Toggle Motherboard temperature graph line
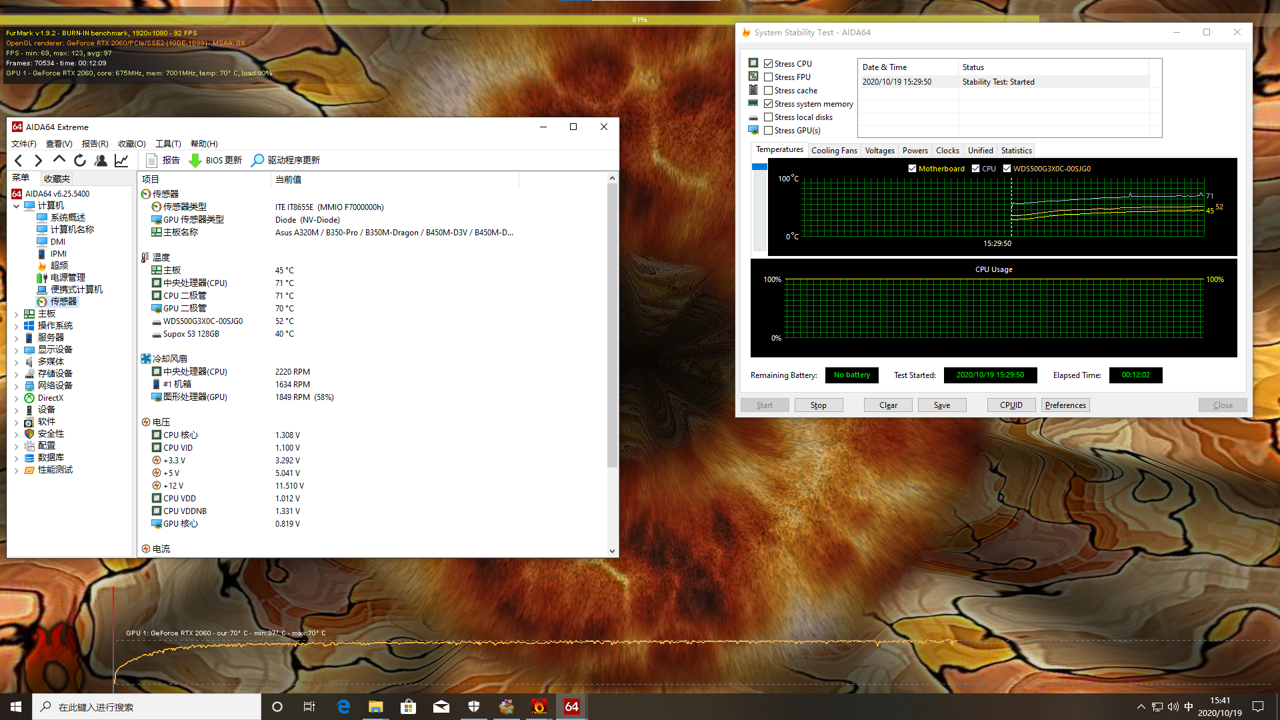Image resolution: width=1280 pixels, height=720 pixels. pyautogui.click(x=912, y=169)
